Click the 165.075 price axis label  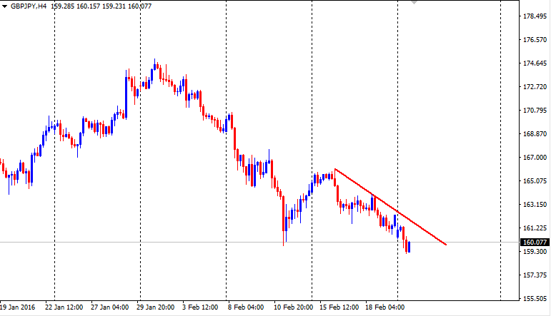point(535,180)
